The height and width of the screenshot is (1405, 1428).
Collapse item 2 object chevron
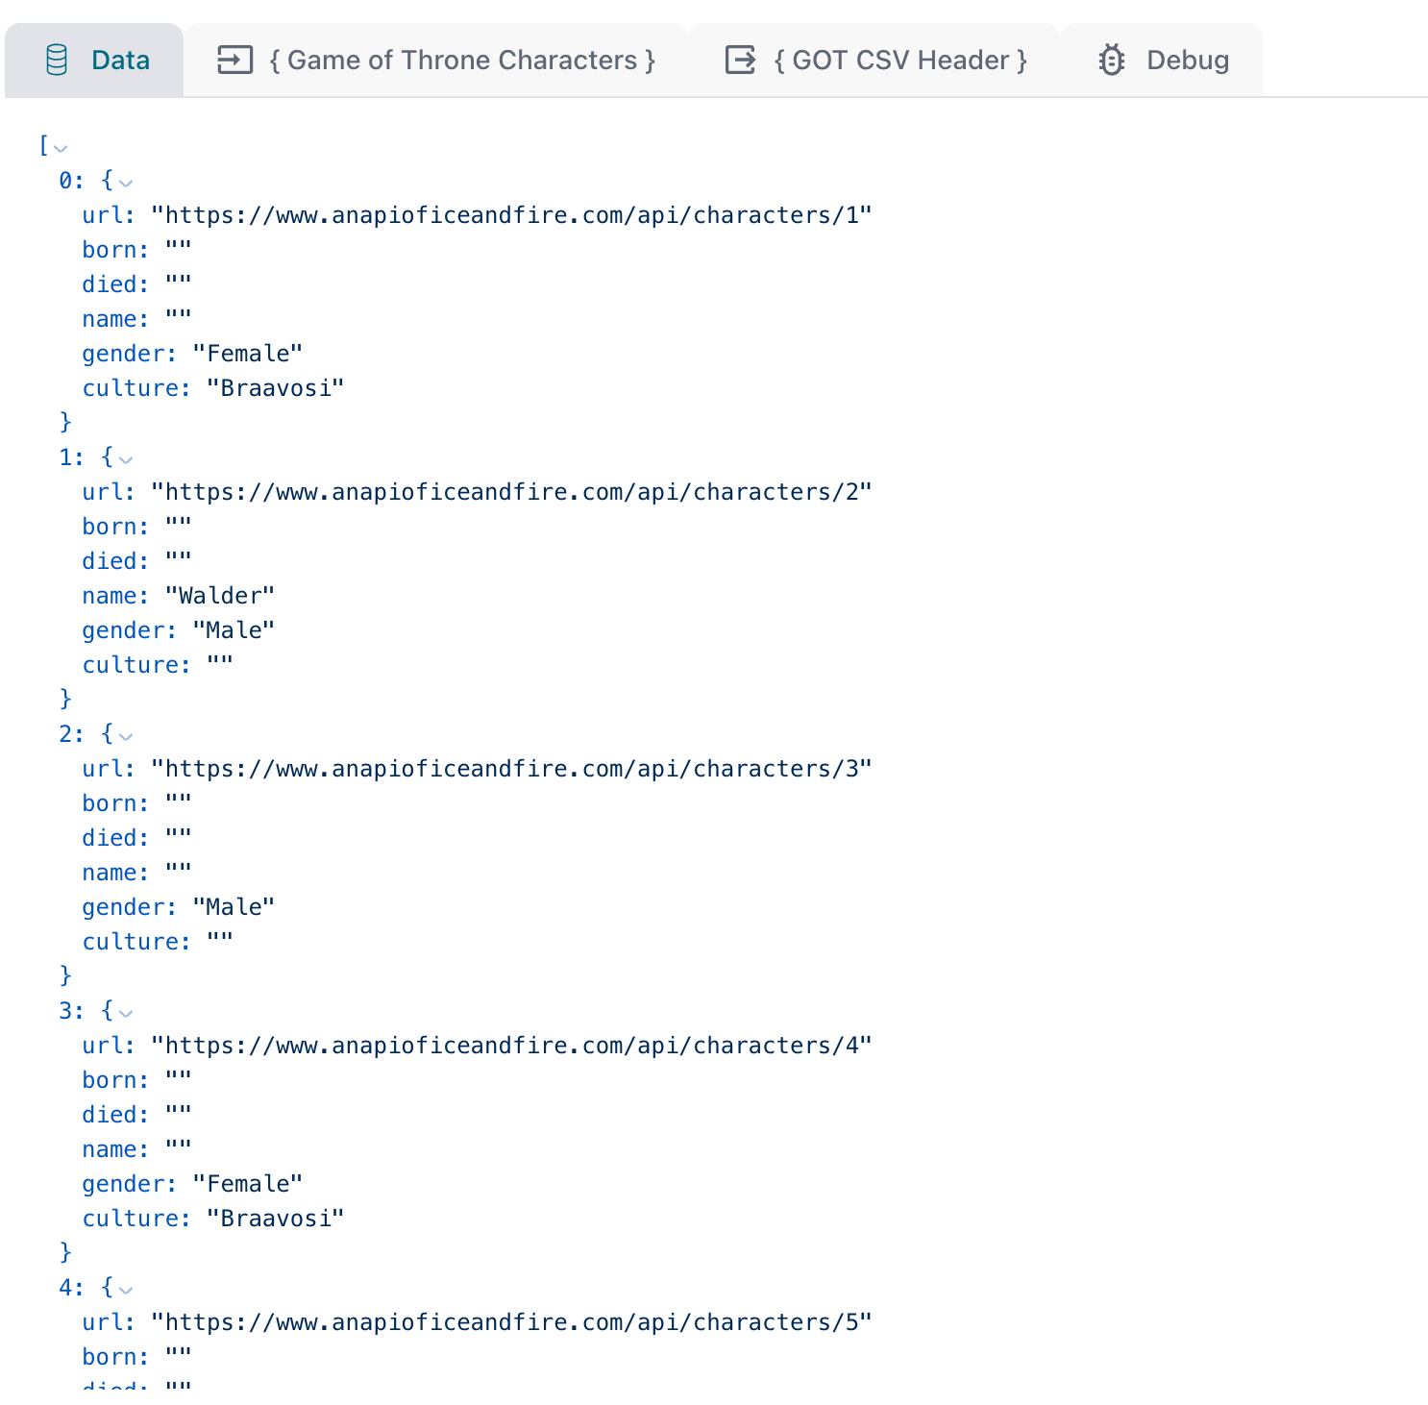126,736
